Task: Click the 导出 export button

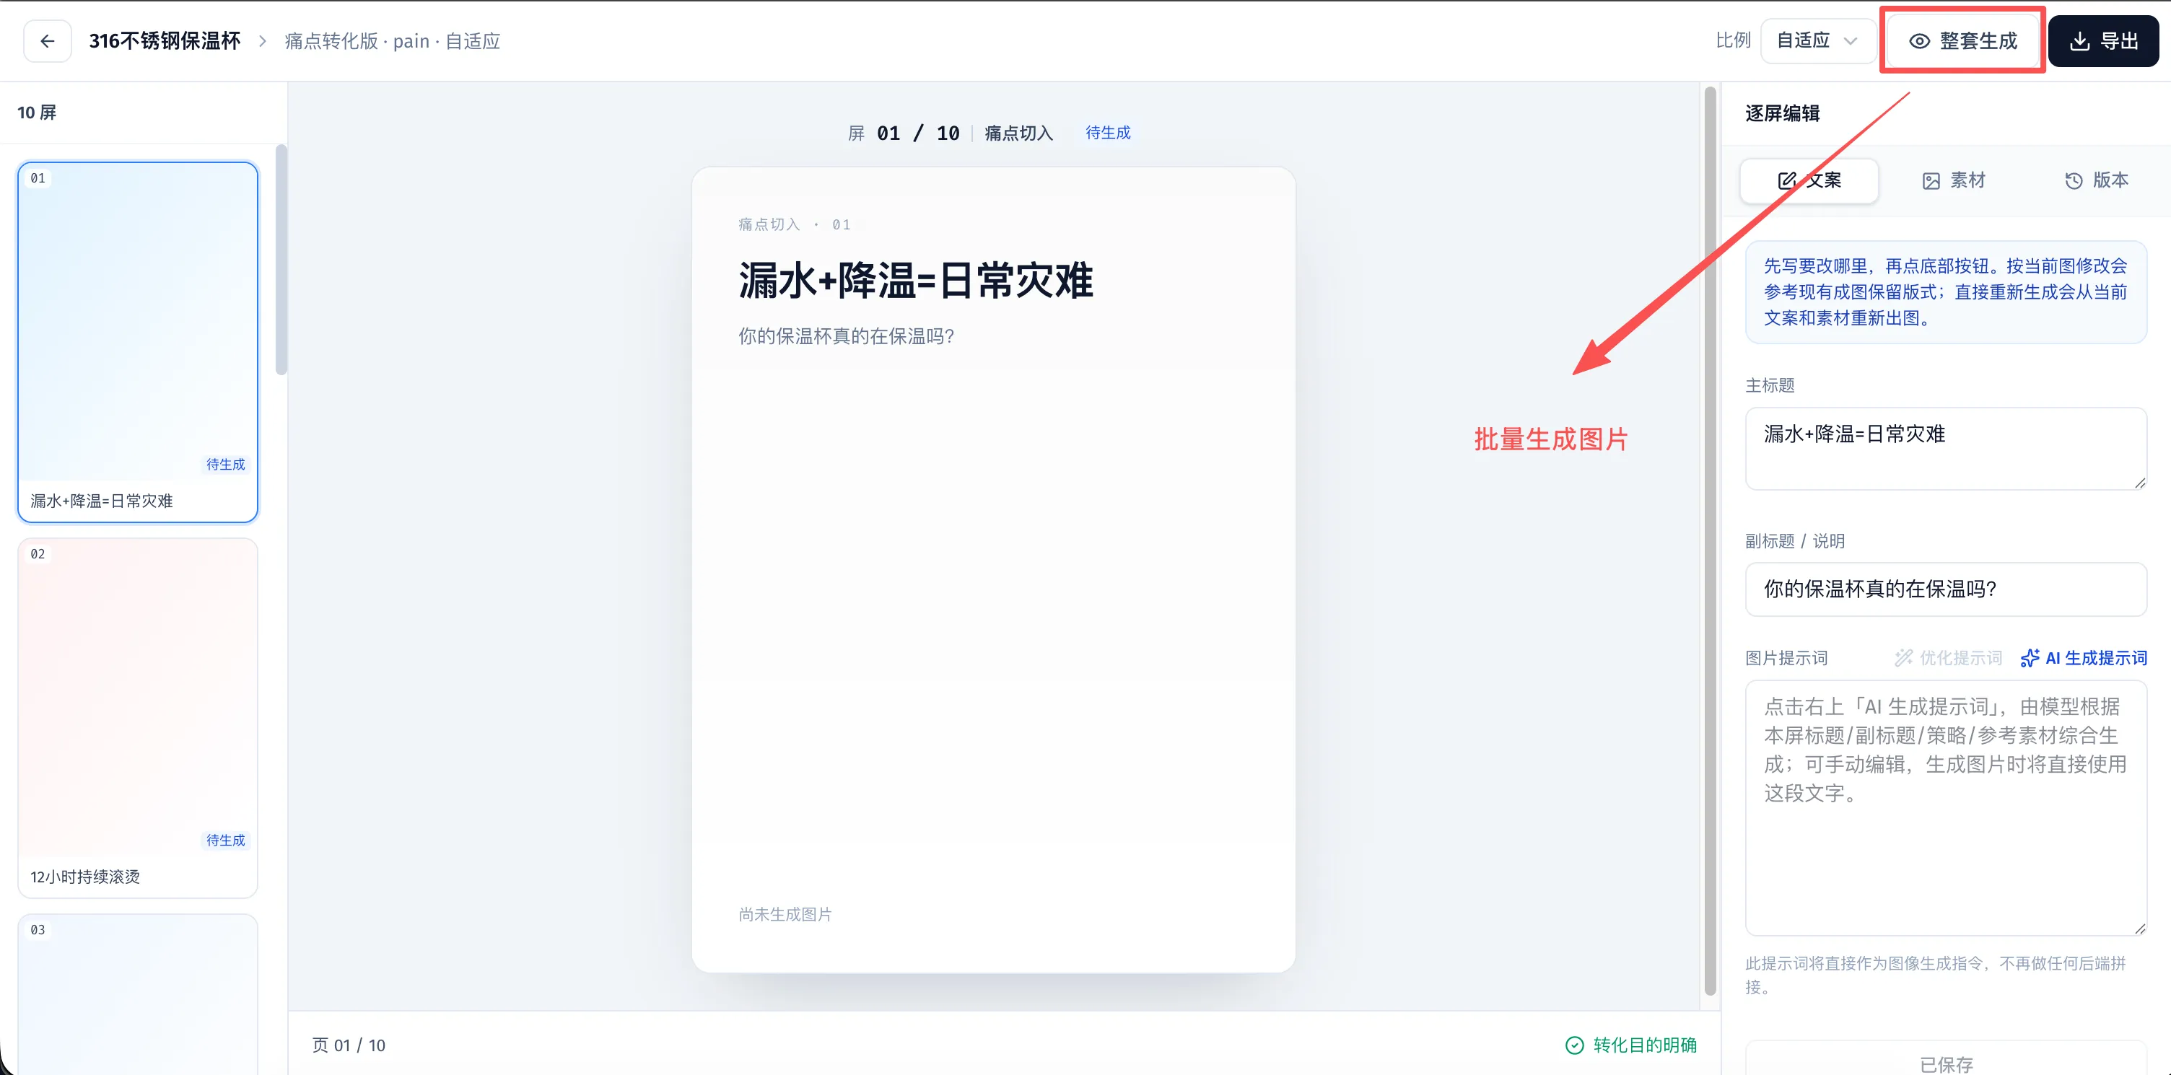Action: 2102,40
